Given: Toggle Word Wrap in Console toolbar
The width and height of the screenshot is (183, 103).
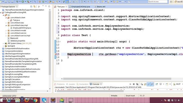Looking at the screenshot, I should [x=149, y=84].
